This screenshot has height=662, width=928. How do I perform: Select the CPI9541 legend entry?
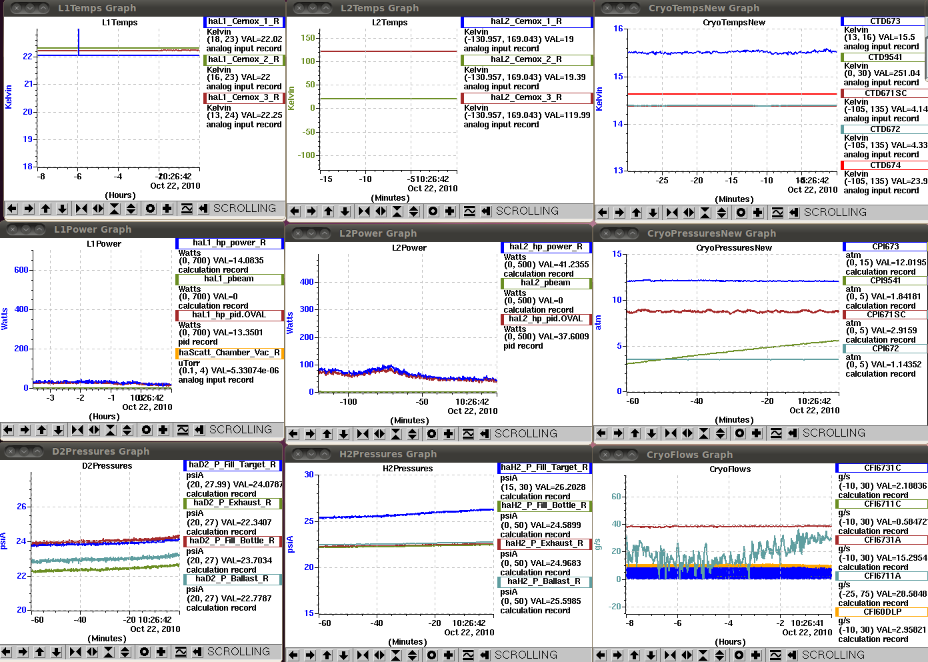[885, 281]
